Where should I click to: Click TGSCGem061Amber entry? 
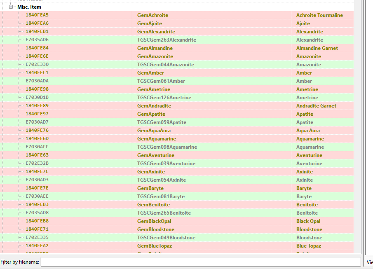161,81
